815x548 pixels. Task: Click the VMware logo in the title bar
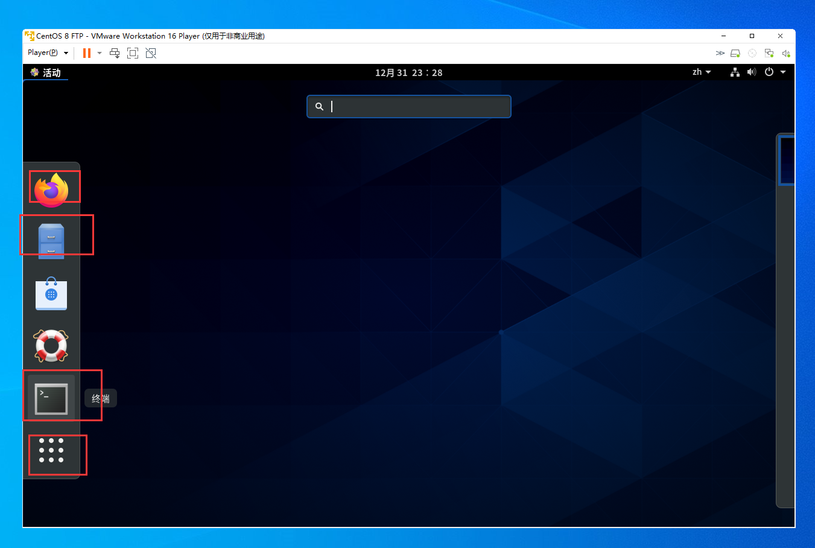(30, 36)
